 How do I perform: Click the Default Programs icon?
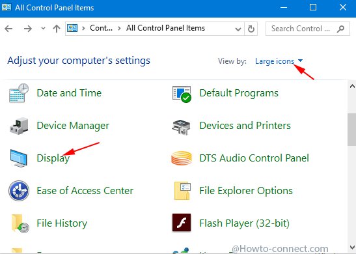[182, 94]
